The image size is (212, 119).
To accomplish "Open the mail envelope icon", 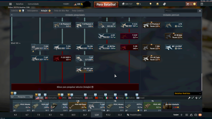I will pos(200,115).
